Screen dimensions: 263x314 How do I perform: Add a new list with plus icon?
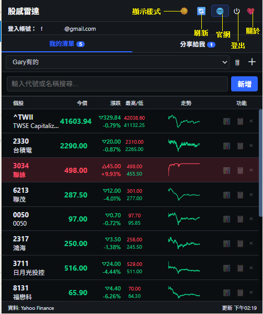[x=252, y=62]
